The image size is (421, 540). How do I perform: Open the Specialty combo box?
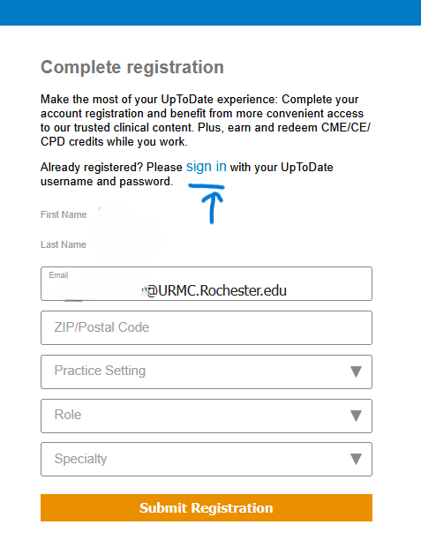click(x=207, y=460)
